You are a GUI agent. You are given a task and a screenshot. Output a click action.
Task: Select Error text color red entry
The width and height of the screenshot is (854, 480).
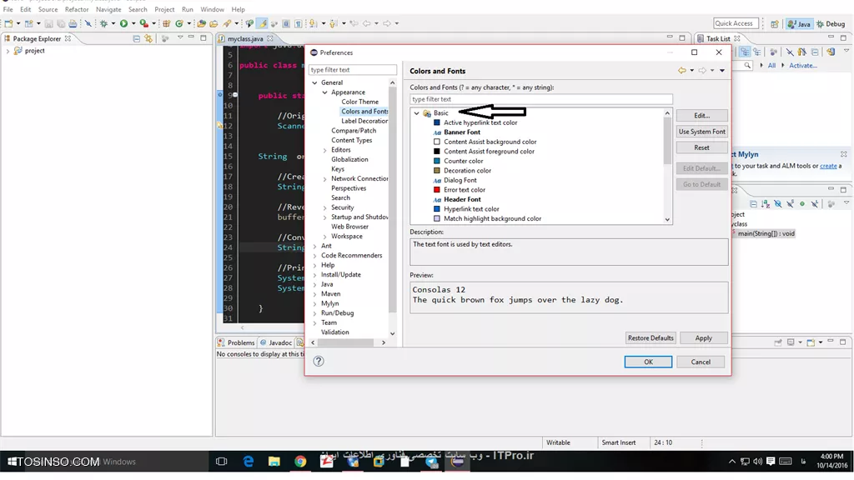459,190
